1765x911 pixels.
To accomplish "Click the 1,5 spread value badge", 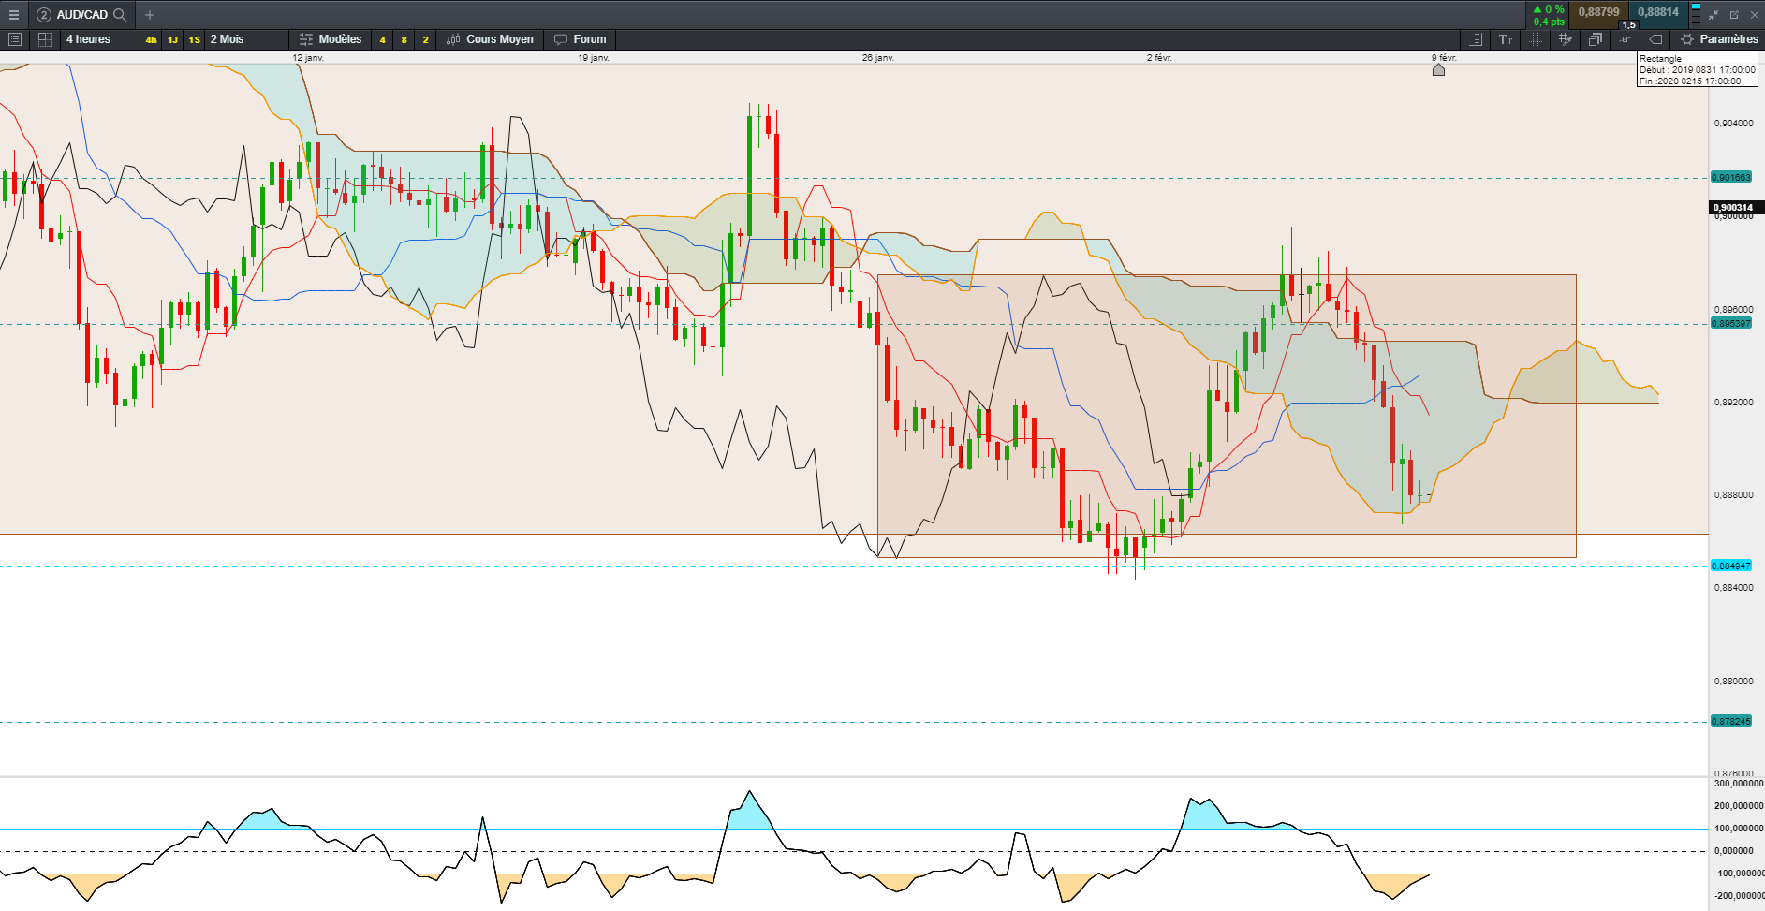I will [1628, 25].
